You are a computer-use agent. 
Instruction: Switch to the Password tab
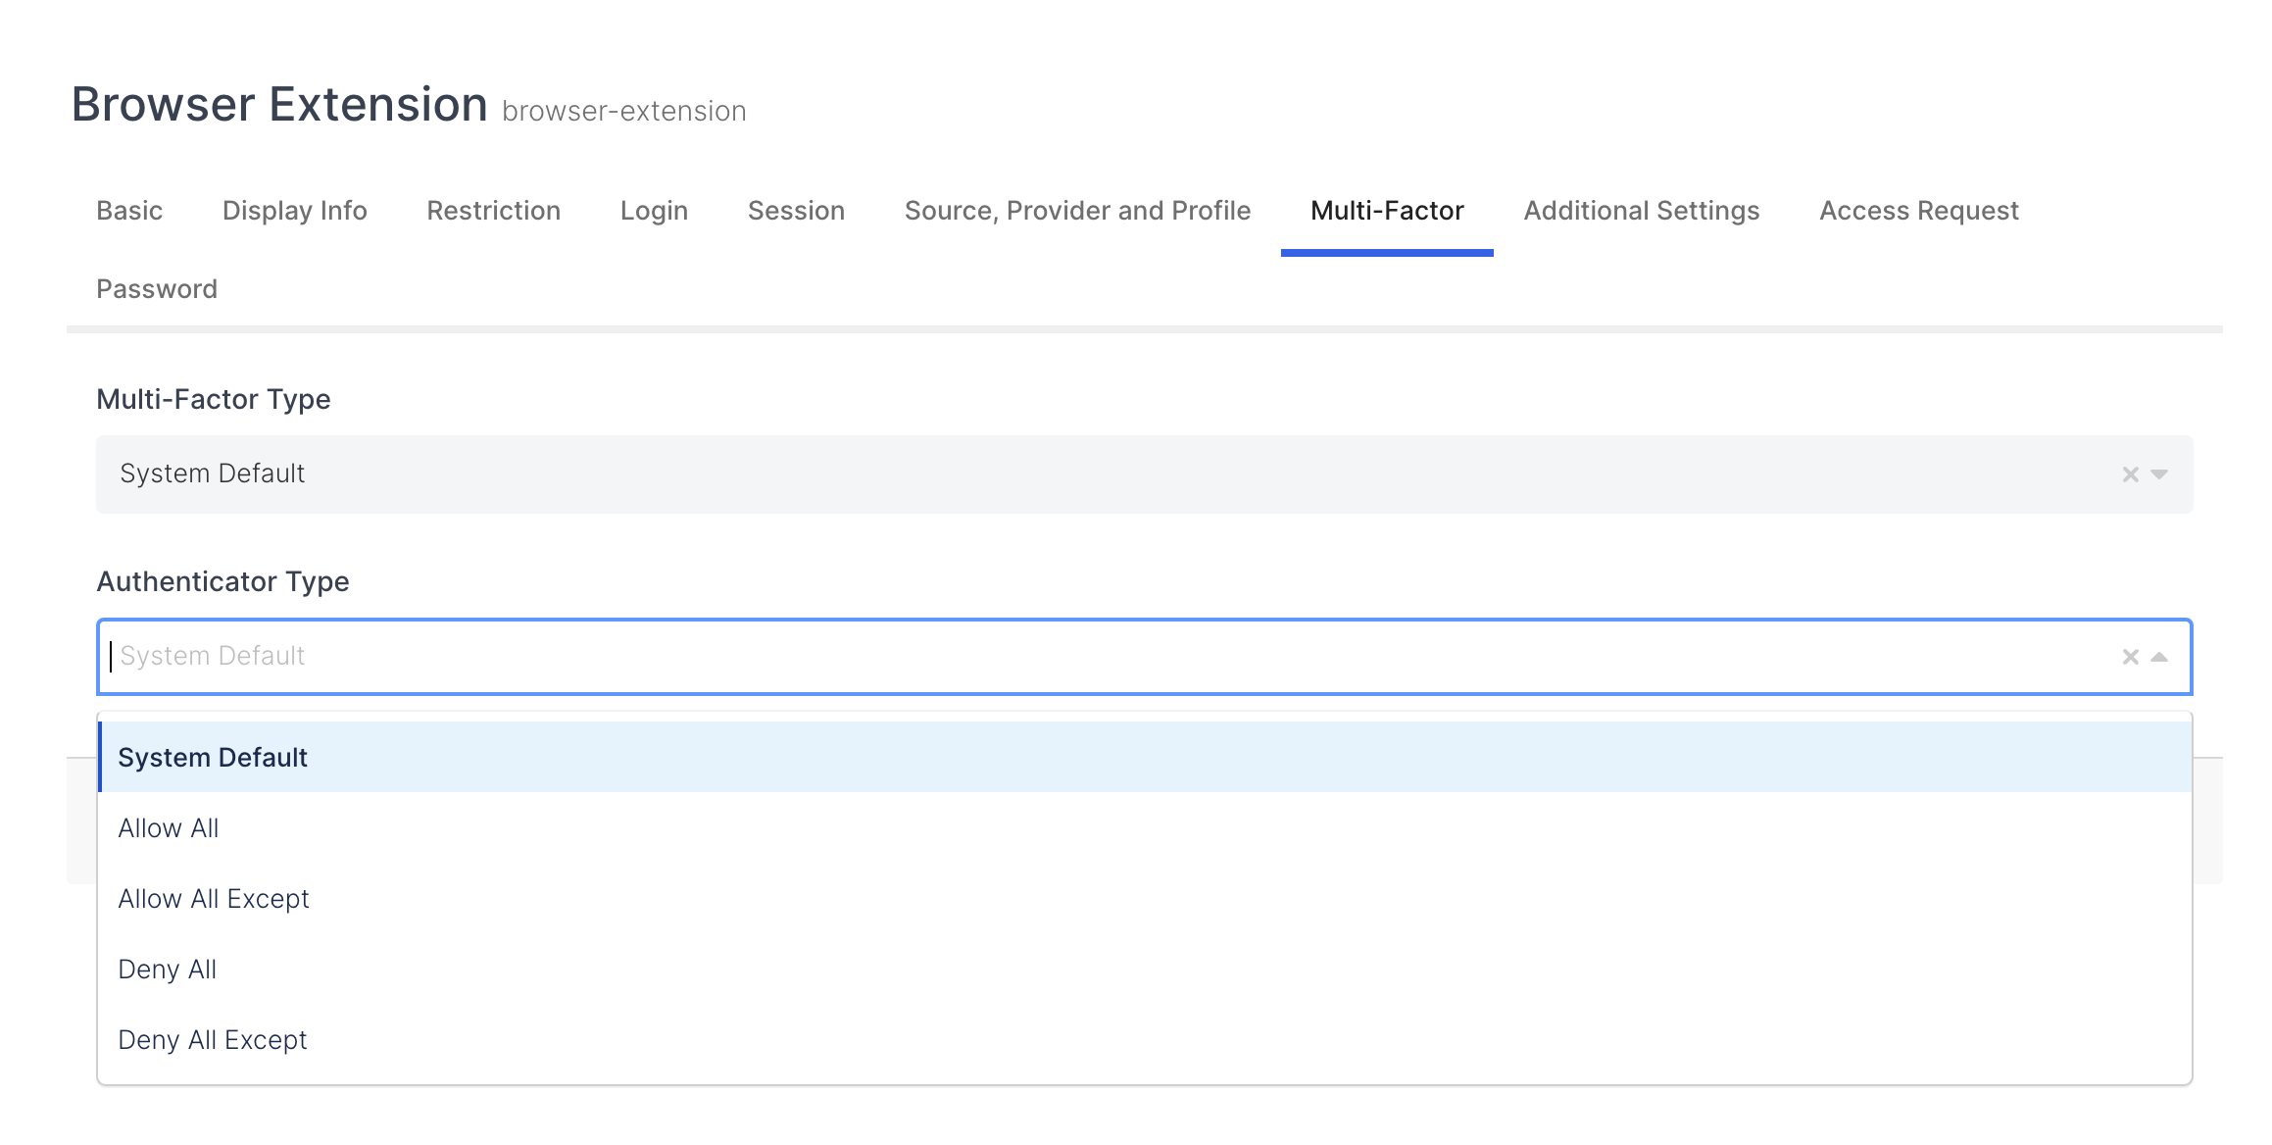(x=157, y=289)
